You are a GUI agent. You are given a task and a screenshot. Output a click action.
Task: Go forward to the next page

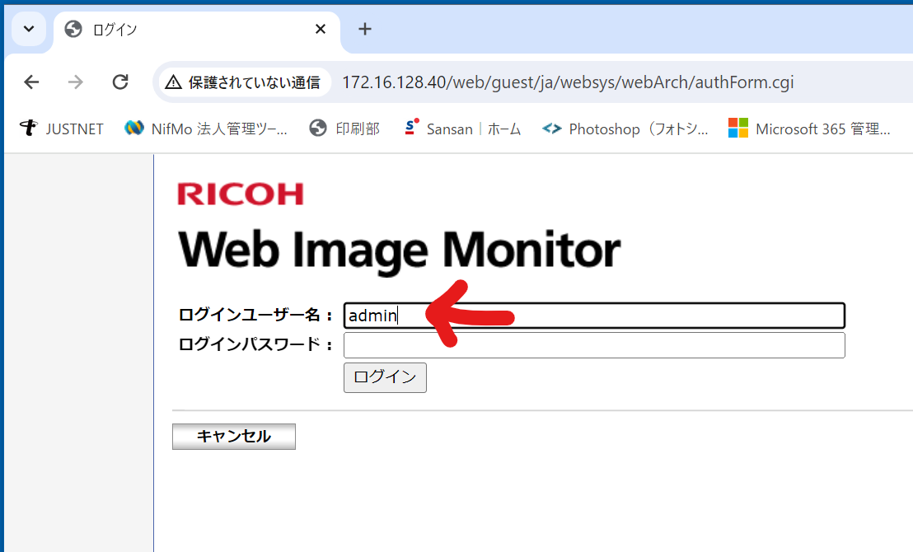tap(76, 82)
